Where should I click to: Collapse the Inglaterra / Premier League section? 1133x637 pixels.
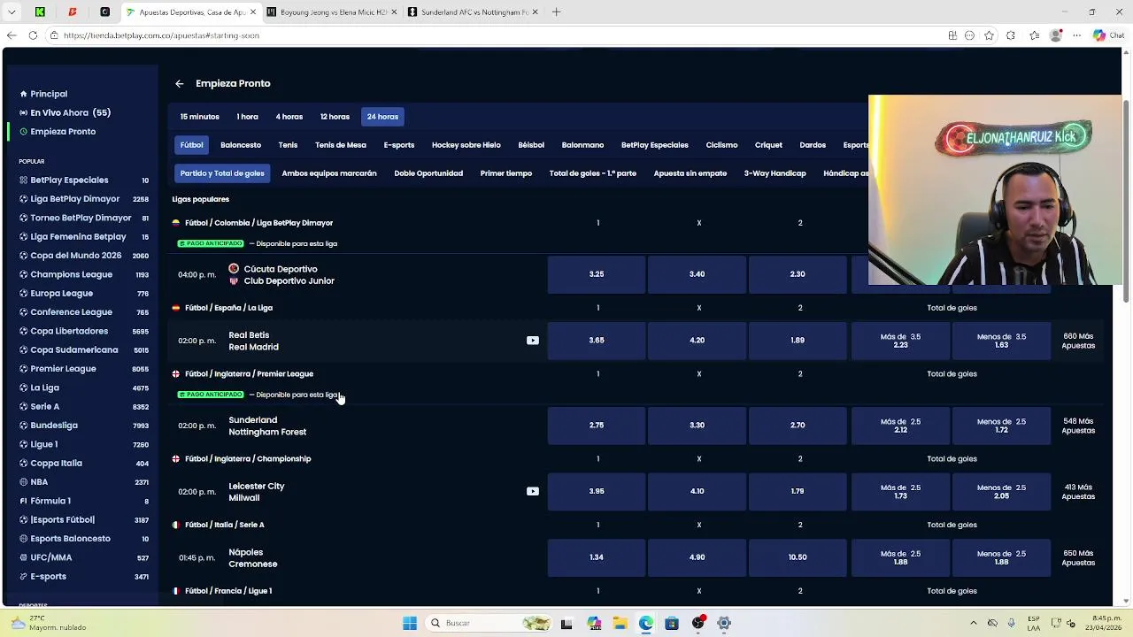pos(249,374)
